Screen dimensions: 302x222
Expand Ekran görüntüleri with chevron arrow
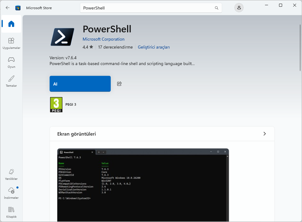point(264,134)
